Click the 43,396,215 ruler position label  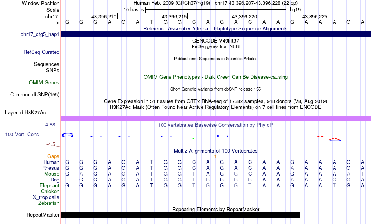pyautogui.click(x=174, y=16)
